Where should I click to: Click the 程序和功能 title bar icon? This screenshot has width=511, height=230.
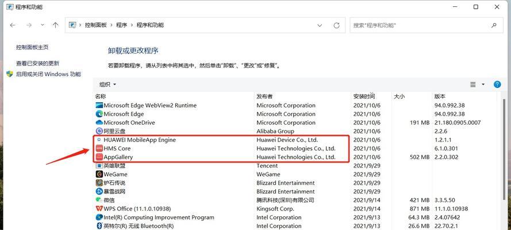[x=10, y=6]
